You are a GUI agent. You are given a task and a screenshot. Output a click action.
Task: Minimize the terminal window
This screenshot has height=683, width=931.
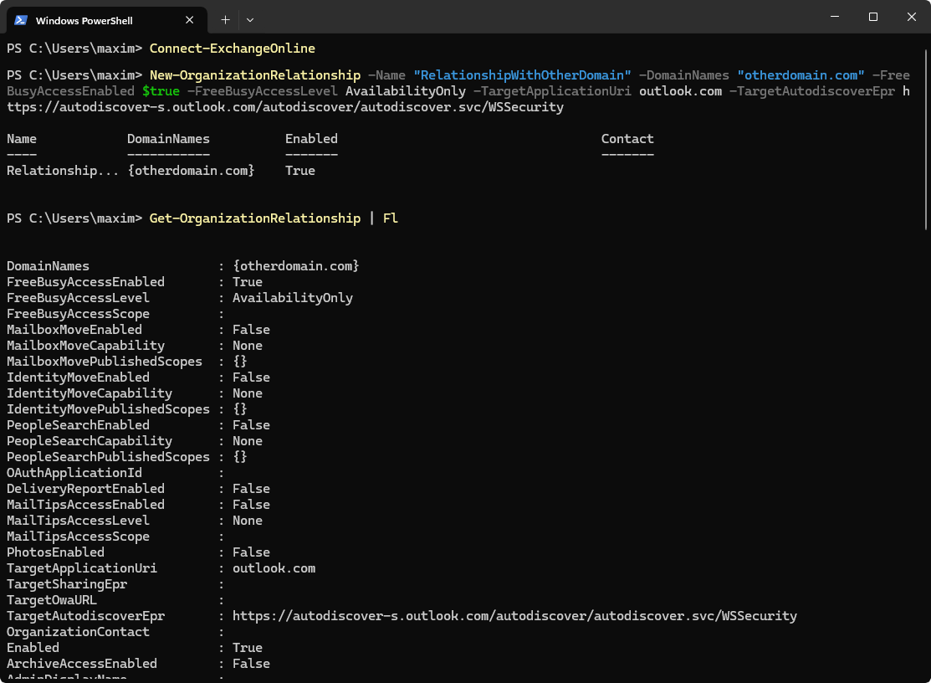click(x=834, y=17)
